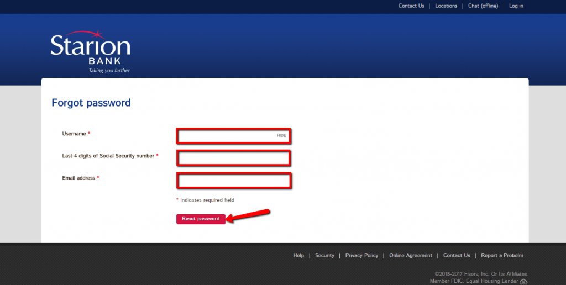566x285 pixels.
Task: Open the Help footer link
Action: [x=298, y=255]
